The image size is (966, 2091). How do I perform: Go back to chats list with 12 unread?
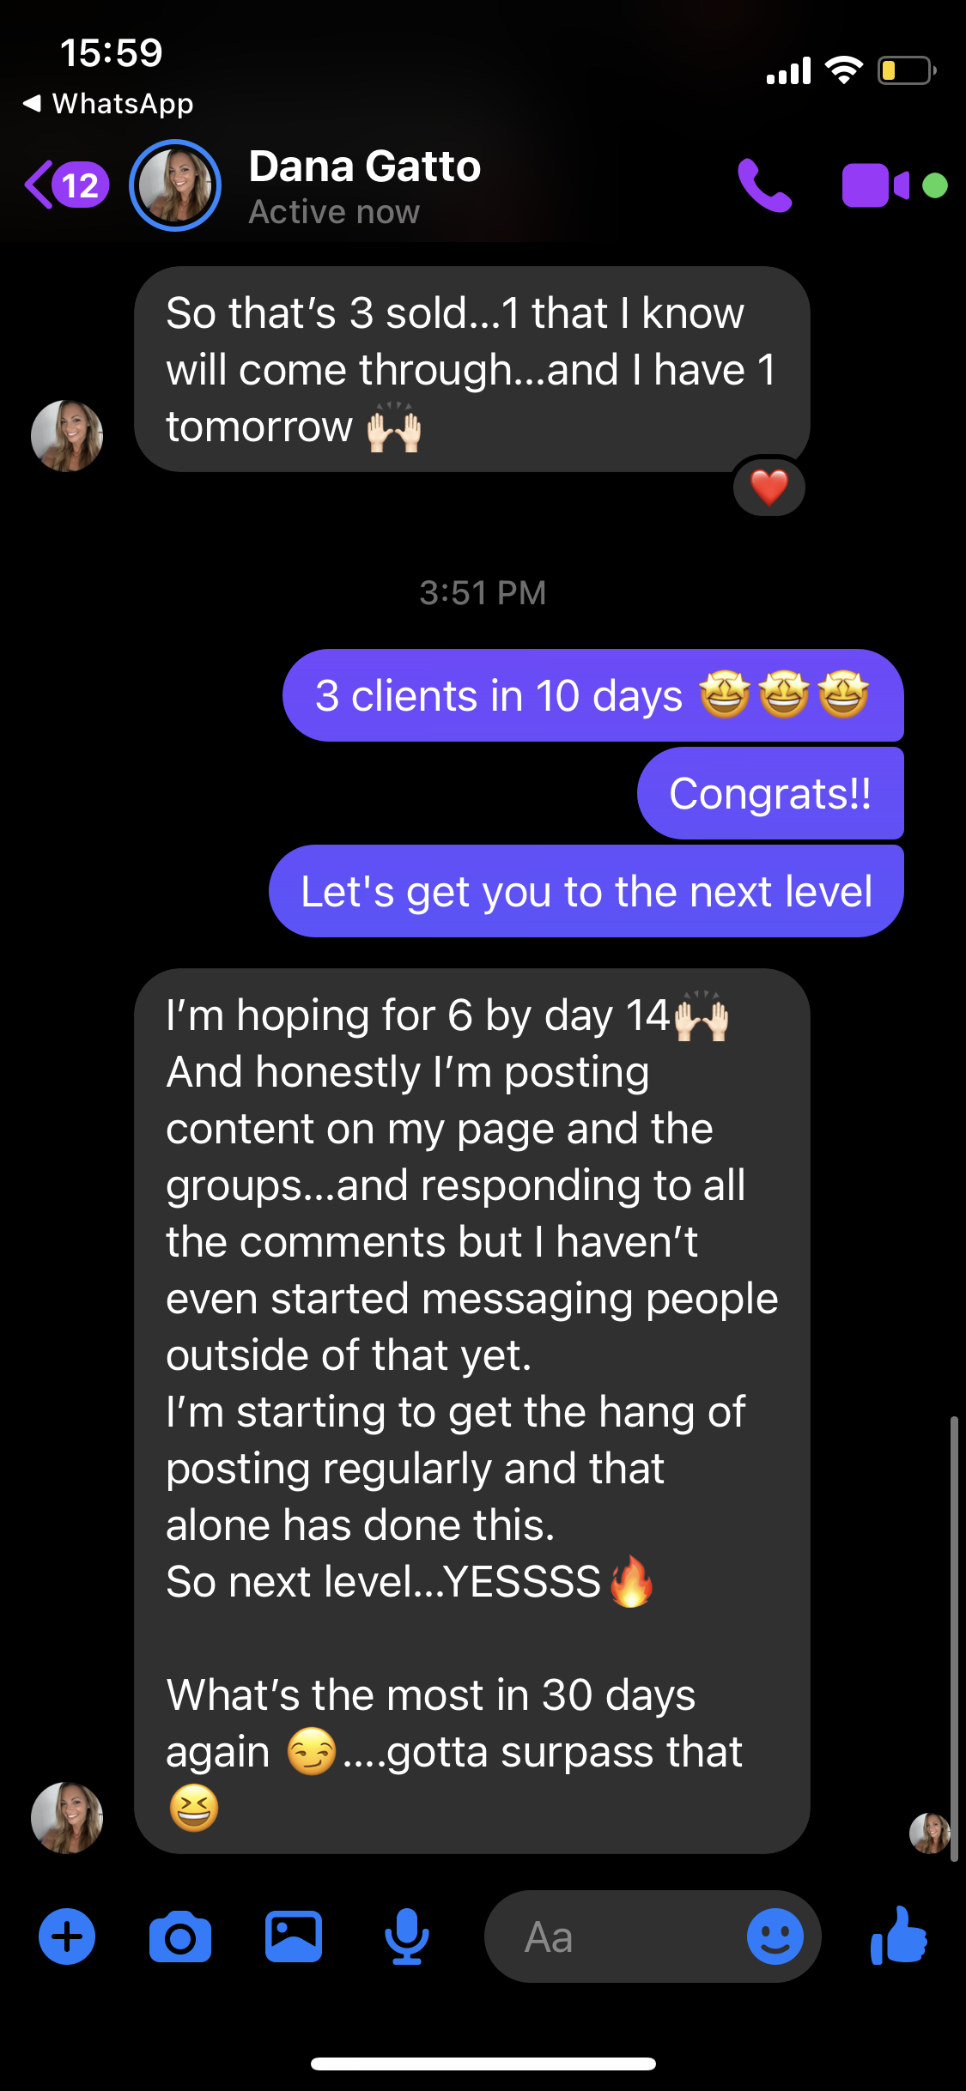(67, 185)
